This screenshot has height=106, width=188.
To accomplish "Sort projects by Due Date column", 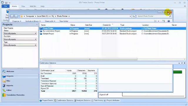I will pos(88,25).
